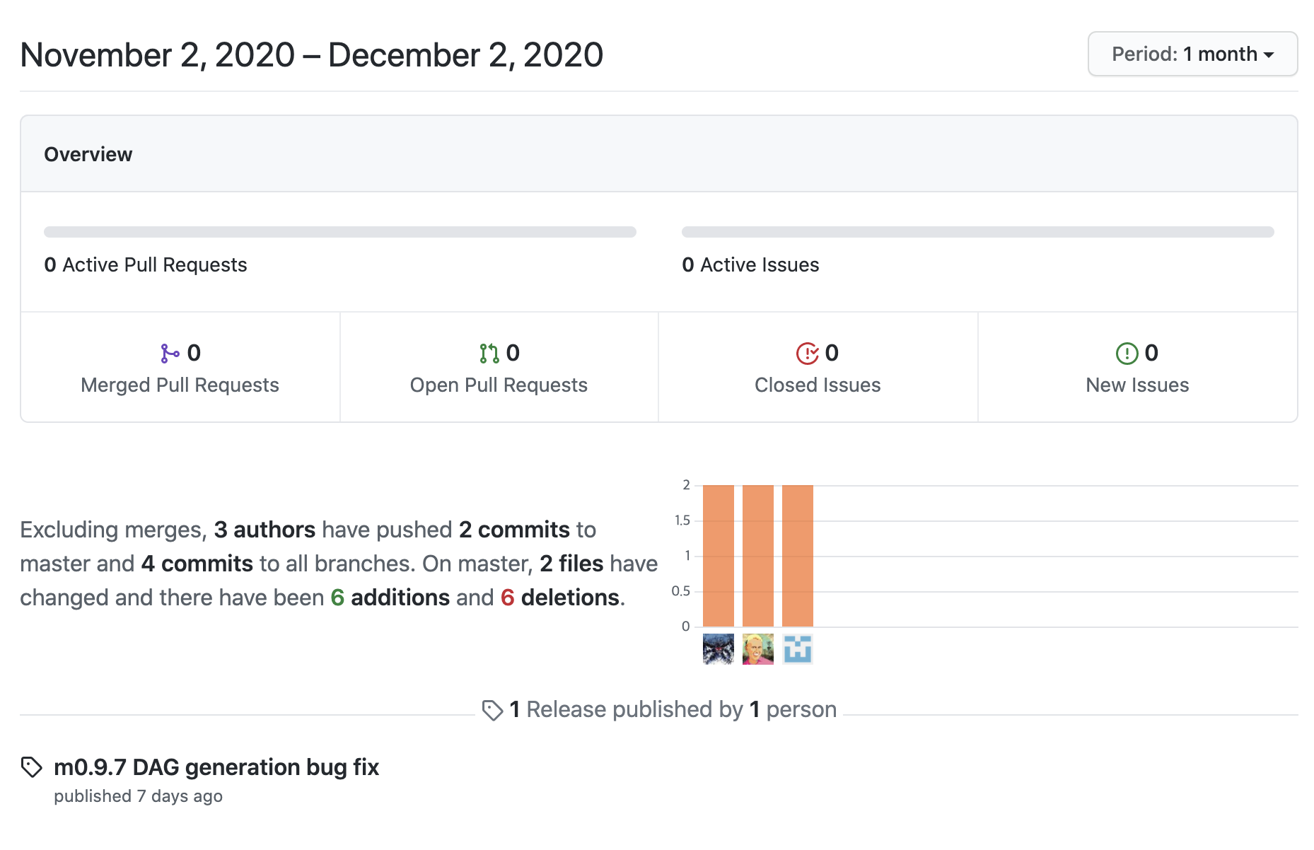Click the third orange commit bar

tap(798, 556)
